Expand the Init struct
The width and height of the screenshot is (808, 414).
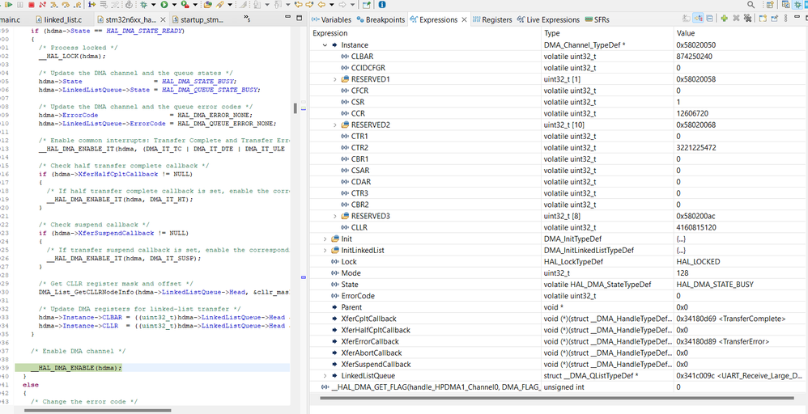coord(325,239)
